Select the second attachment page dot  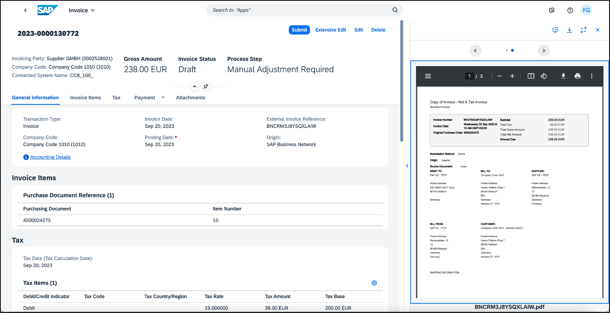pos(513,50)
